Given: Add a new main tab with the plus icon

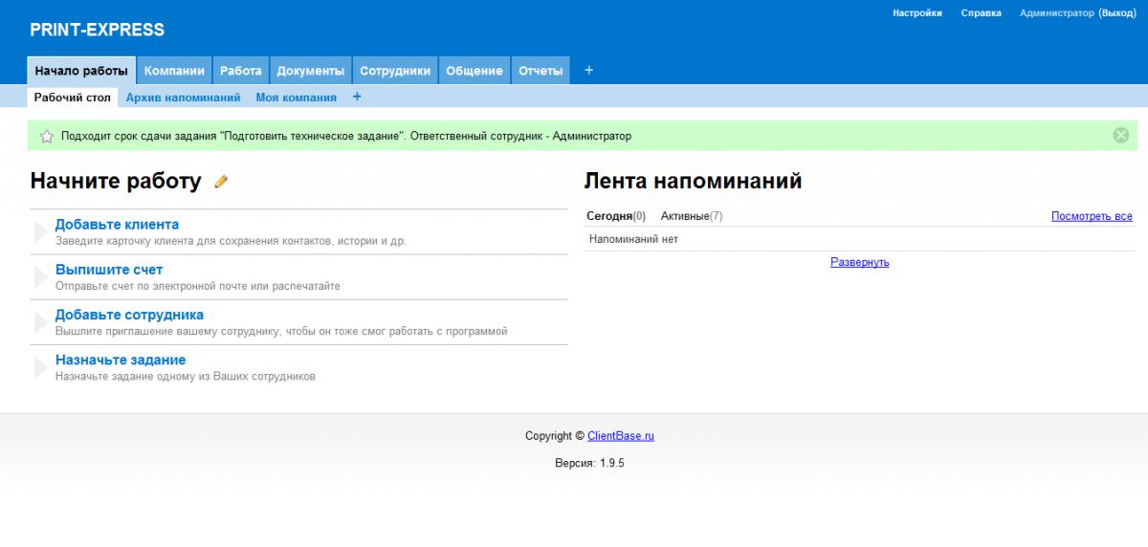Looking at the screenshot, I should coord(588,70).
